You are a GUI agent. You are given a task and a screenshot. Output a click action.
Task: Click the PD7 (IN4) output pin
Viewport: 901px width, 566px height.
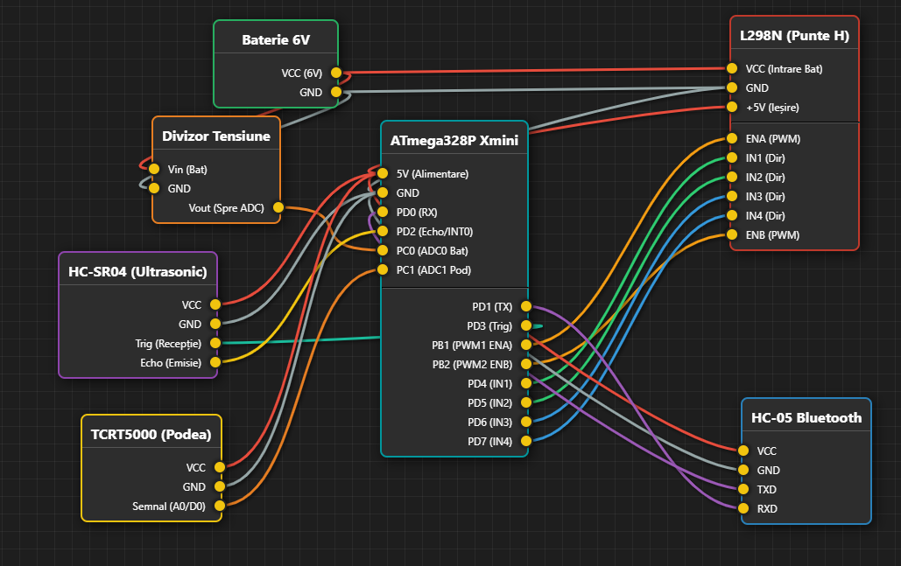coord(525,441)
